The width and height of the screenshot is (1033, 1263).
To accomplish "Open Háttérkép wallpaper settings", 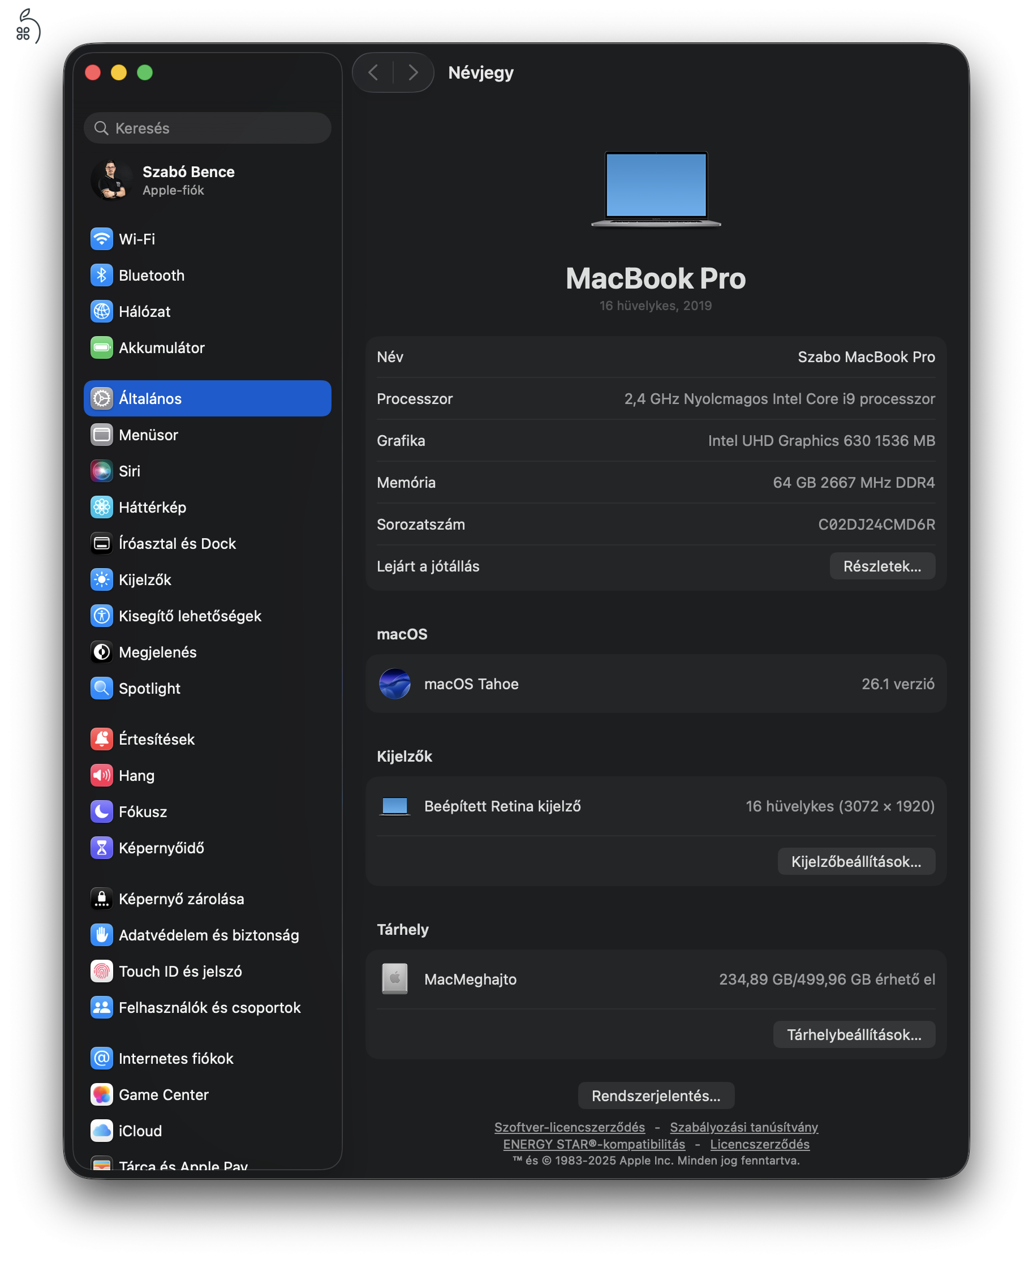I will coord(151,507).
